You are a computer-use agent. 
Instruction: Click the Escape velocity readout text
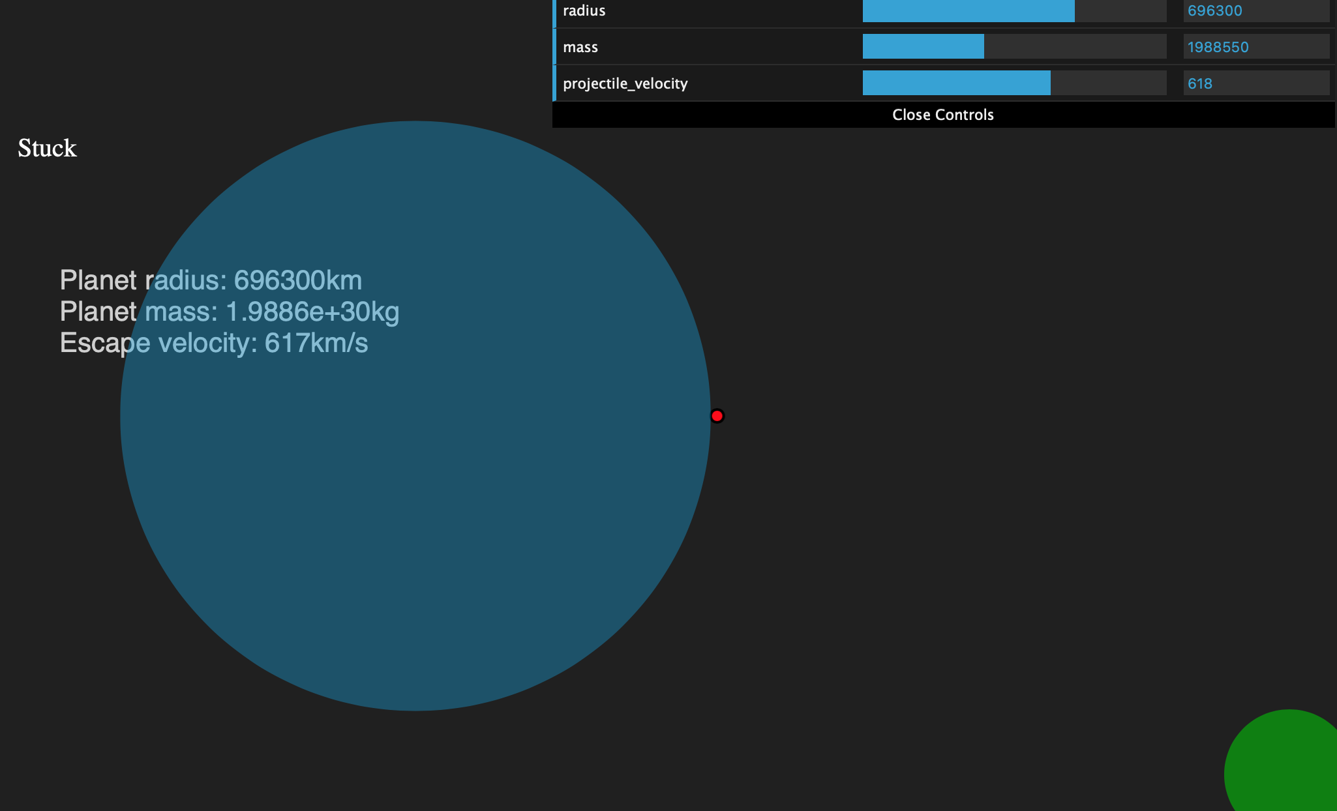214,343
